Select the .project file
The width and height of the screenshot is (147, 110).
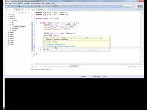point(13,31)
